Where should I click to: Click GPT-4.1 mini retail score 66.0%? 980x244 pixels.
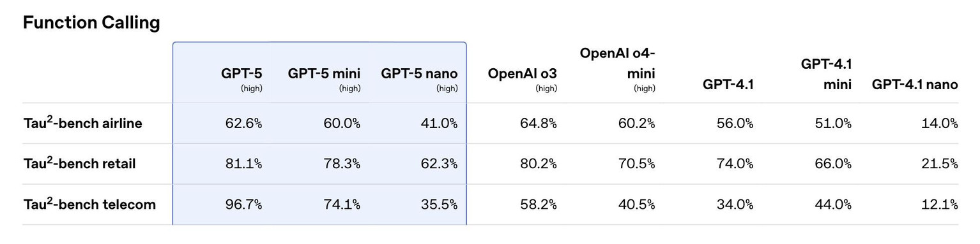pos(832,164)
